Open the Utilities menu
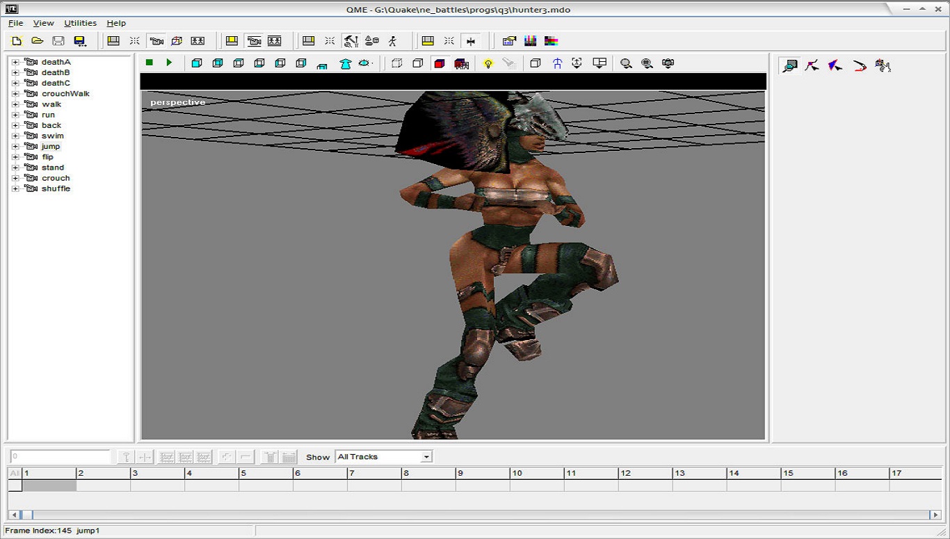 click(80, 23)
